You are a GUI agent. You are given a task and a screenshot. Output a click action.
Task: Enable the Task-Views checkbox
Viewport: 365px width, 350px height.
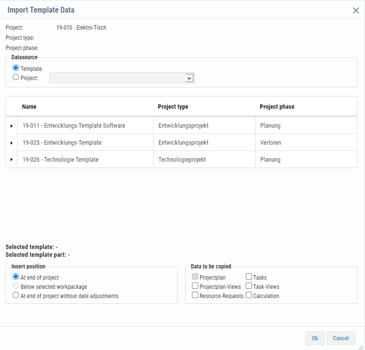pos(249,286)
